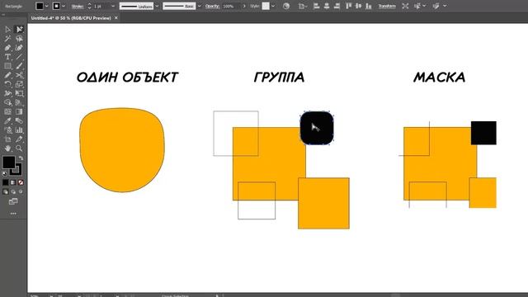
Task: Open Align To options dropdown
Action: [x=303, y=6]
